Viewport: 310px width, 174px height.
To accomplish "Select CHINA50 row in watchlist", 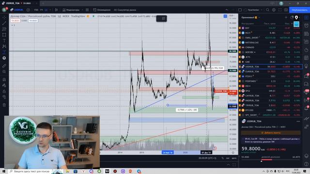I will click(271, 47).
